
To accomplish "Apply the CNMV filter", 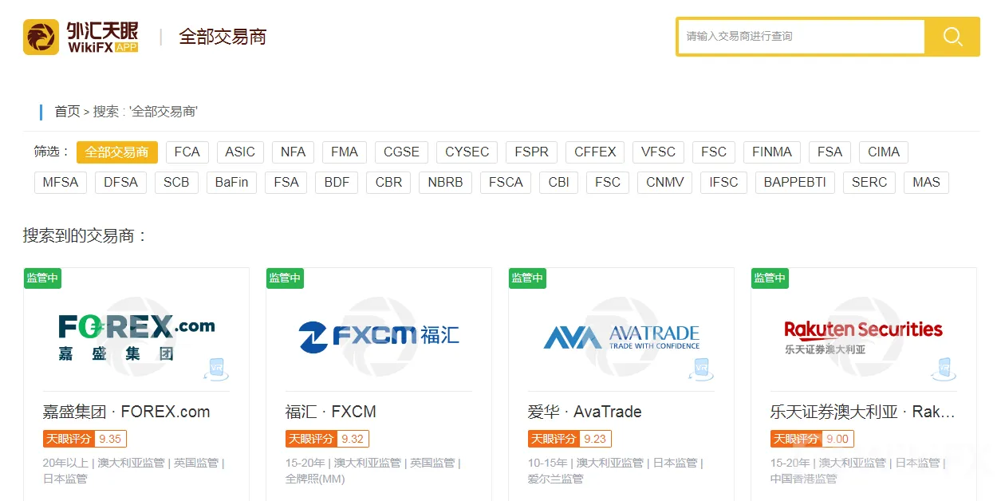I will pyautogui.click(x=665, y=183).
